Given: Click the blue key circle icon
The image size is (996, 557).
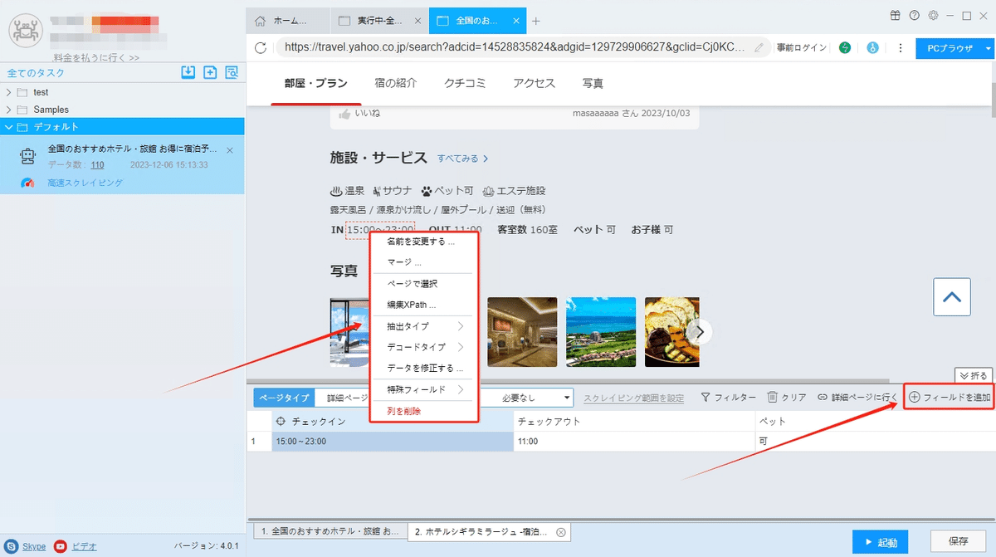Looking at the screenshot, I should pyautogui.click(x=872, y=48).
